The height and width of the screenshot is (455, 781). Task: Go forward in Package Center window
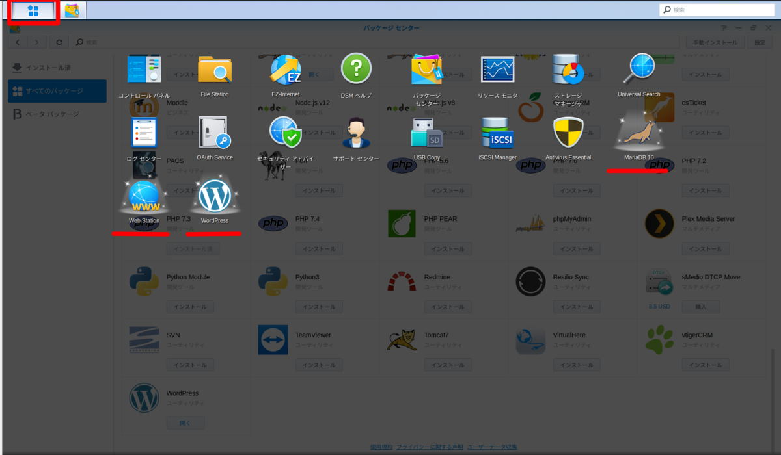tap(37, 42)
